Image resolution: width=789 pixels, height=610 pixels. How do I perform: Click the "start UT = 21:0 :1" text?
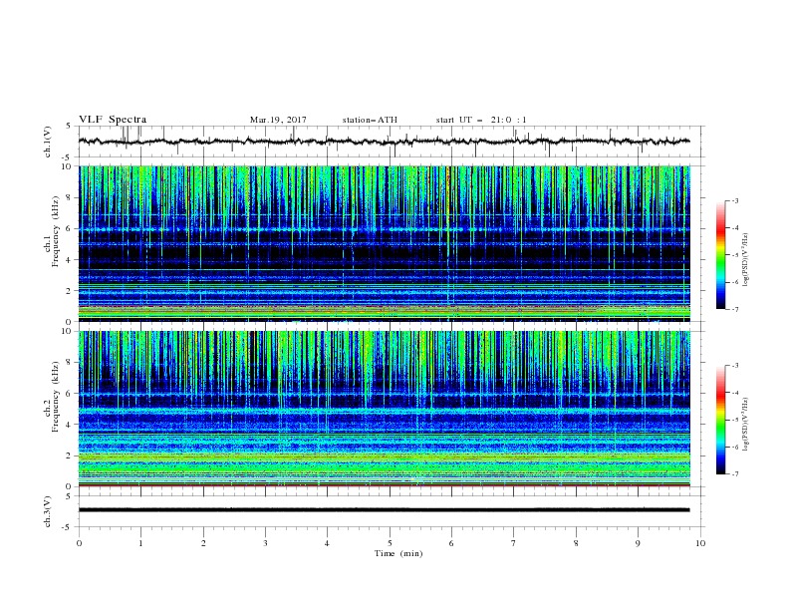pos(481,120)
